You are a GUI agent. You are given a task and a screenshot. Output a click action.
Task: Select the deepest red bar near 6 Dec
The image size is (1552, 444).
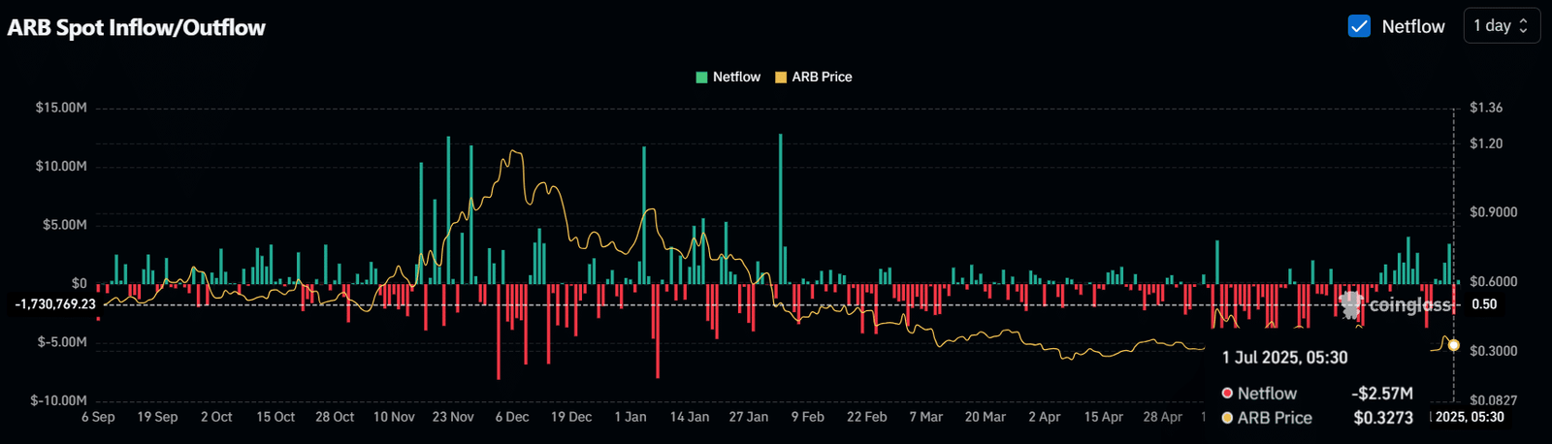(499, 332)
